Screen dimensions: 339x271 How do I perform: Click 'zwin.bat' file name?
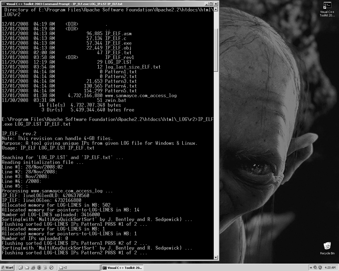pyautogui.click(x=116, y=100)
